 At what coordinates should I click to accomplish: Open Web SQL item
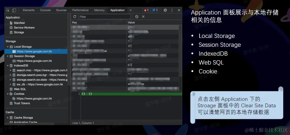pos(20,89)
